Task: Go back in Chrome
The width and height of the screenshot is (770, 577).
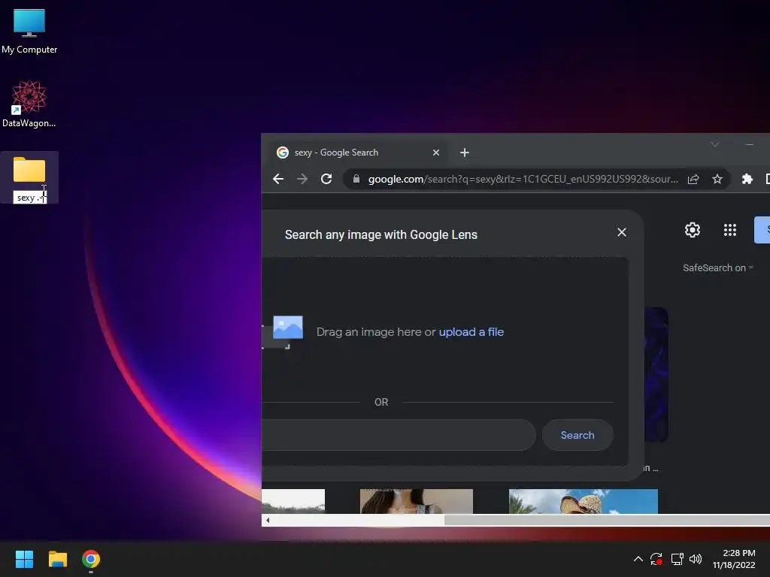Action: pyautogui.click(x=278, y=179)
